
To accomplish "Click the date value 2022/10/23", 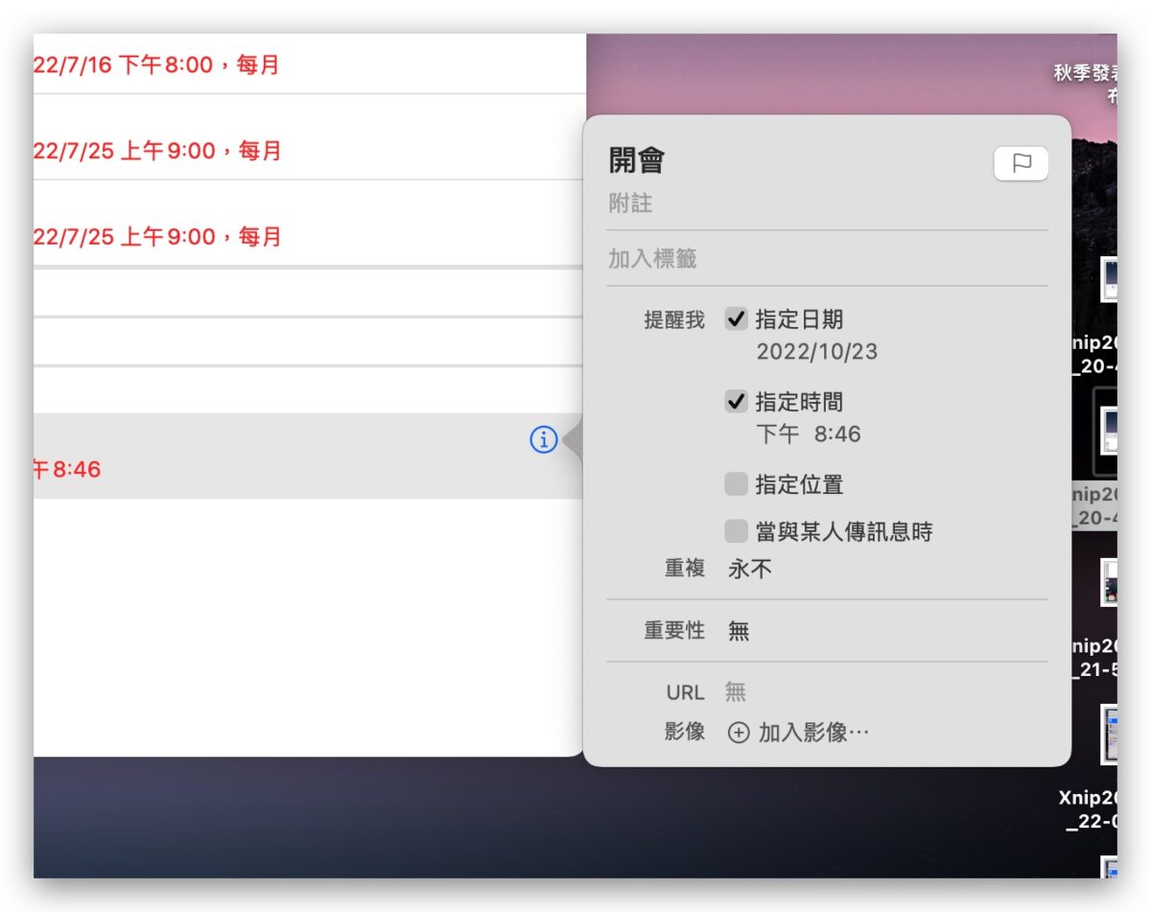I will [816, 352].
